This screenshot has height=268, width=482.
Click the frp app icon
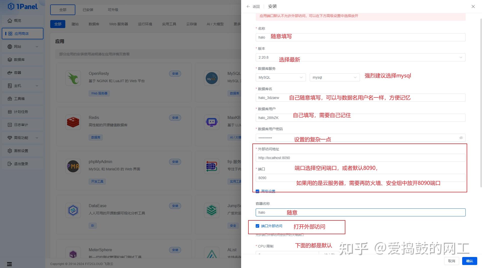coord(212,166)
